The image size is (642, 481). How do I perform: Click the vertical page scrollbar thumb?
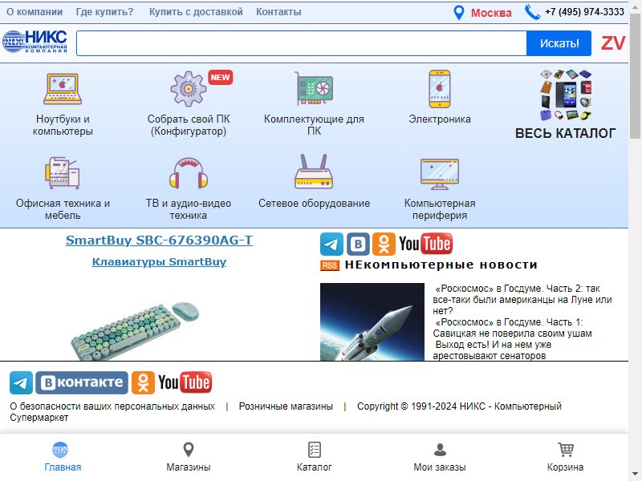tap(636, 75)
